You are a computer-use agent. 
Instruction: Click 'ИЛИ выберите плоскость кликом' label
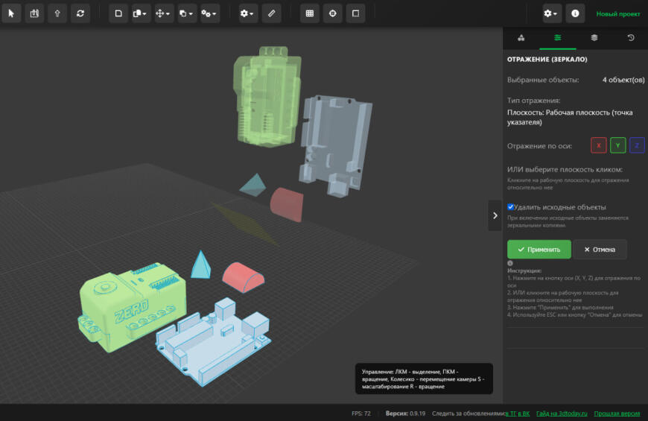click(x=565, y=169)
